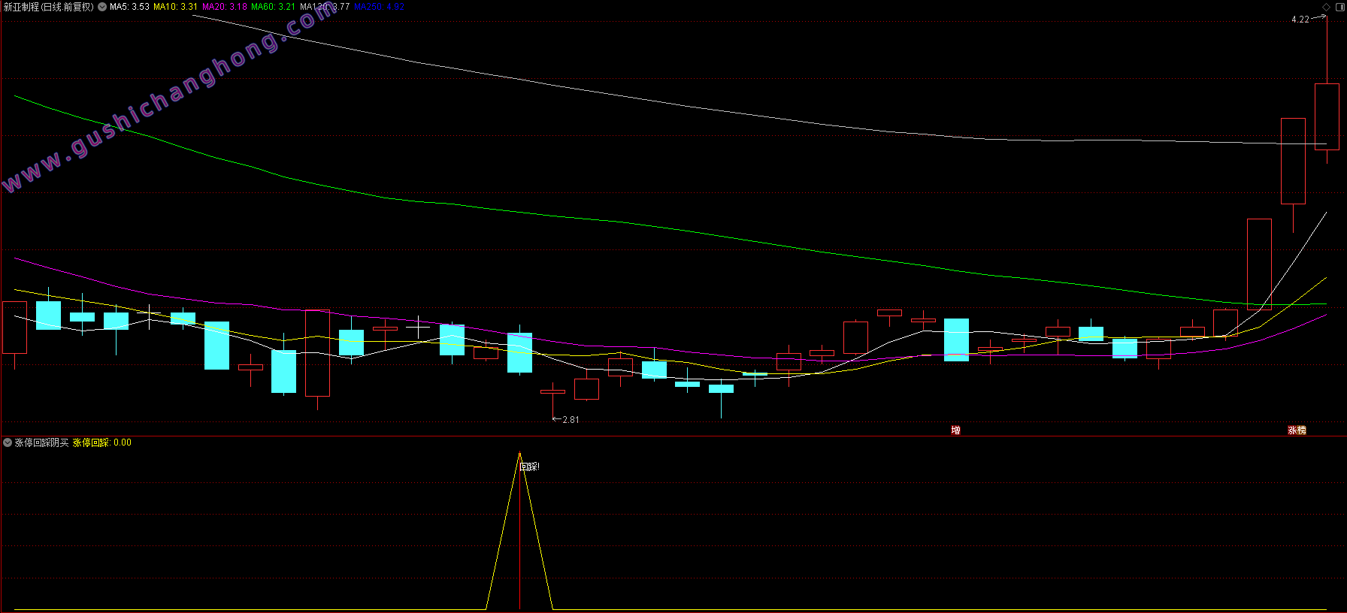The height and width of the screenshot is (613, 1347).
Task: Click the red 涨榜 marker below the chart
Action: coord(1297,430)
